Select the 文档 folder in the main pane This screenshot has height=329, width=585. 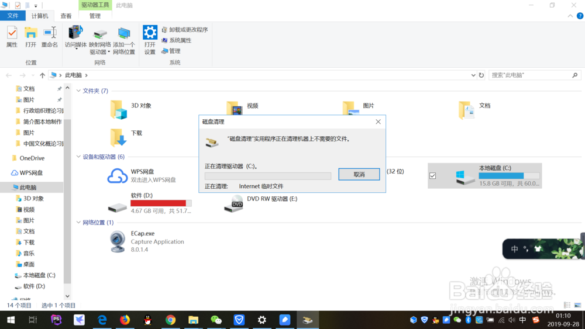[474, 109]
